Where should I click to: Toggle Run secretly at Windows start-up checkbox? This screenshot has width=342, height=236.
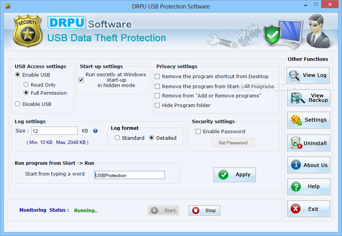click(81, 80)
